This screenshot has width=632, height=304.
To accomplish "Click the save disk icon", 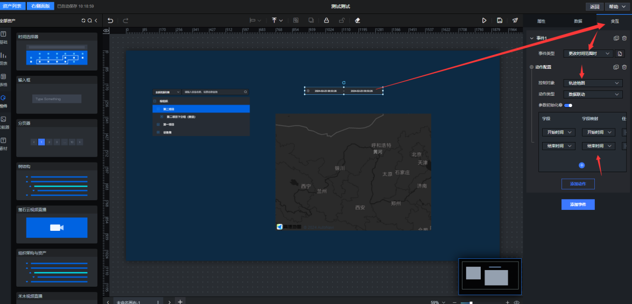I will click(500, 20).
